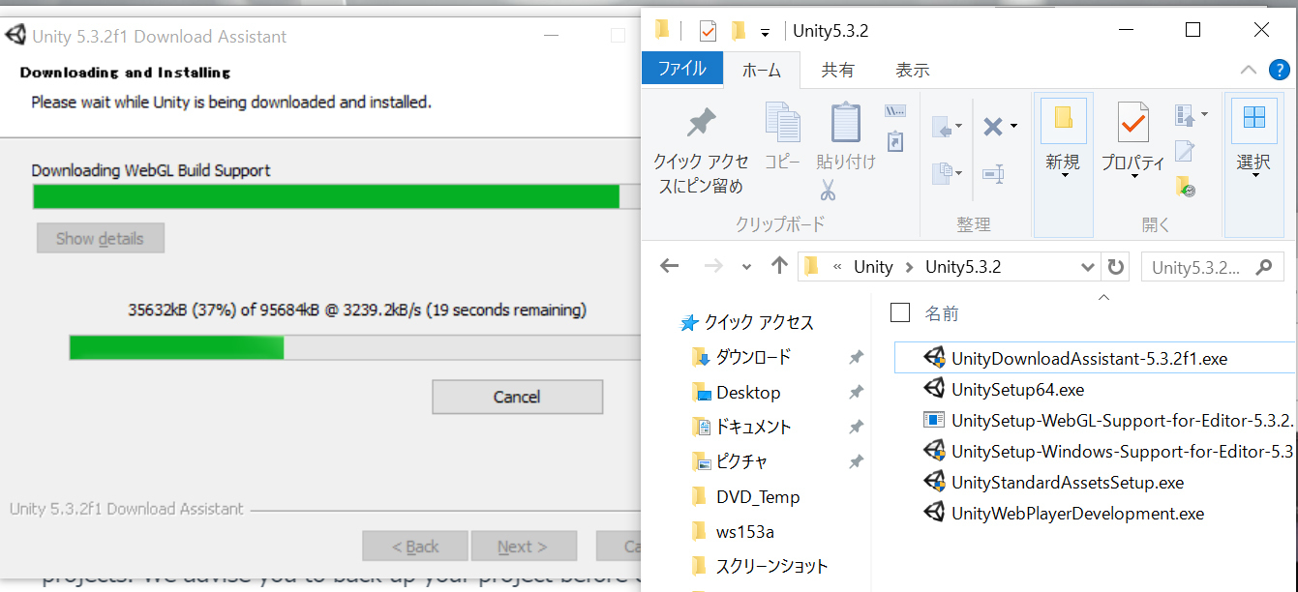
Task: Click the icon of the UnitySetup-WebGL-Support file
Action: pos(934,420)
